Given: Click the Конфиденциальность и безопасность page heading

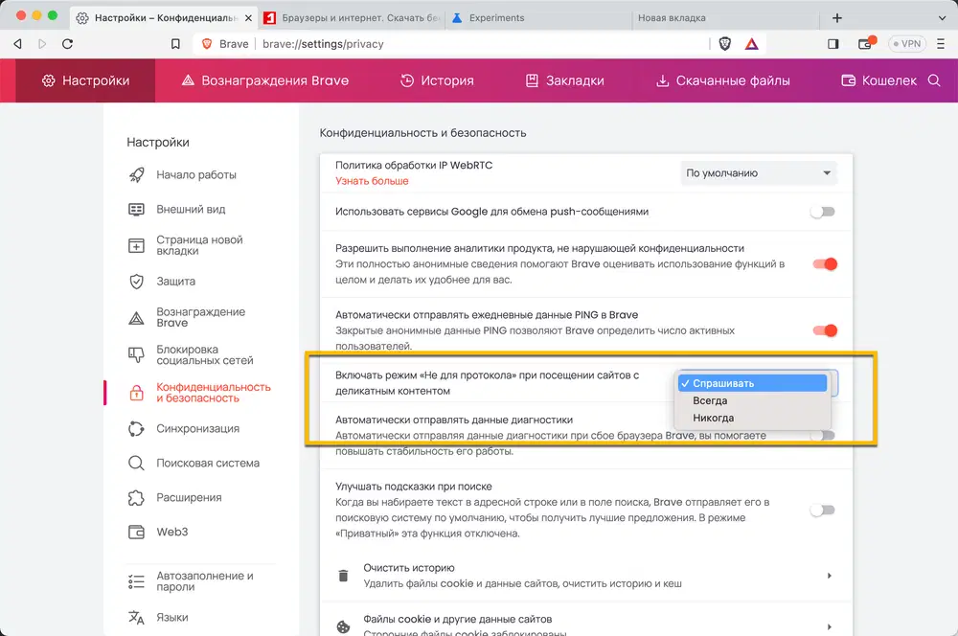Looking at the screenshot, I should pyautogui.click(x=422, y=133).
